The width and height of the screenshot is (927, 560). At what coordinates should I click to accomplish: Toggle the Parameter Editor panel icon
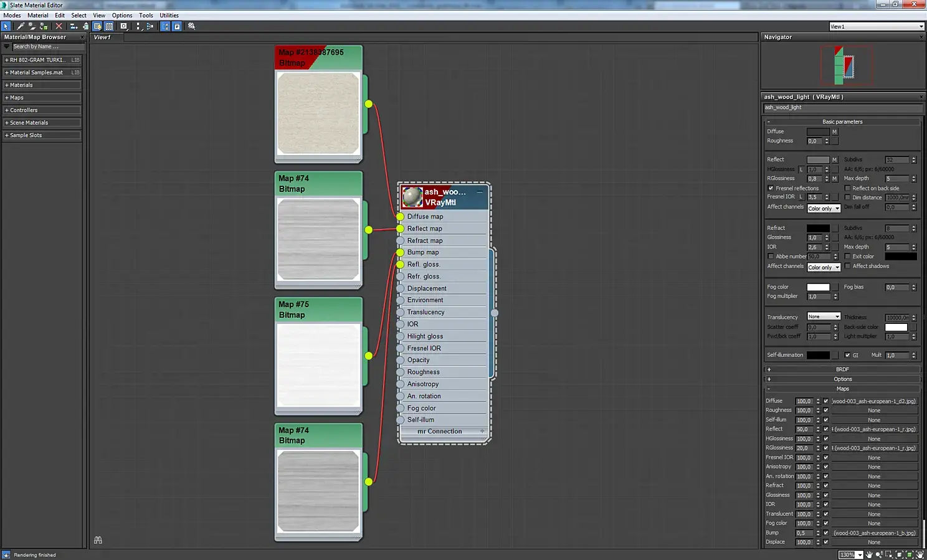click(x=177, y=26)
